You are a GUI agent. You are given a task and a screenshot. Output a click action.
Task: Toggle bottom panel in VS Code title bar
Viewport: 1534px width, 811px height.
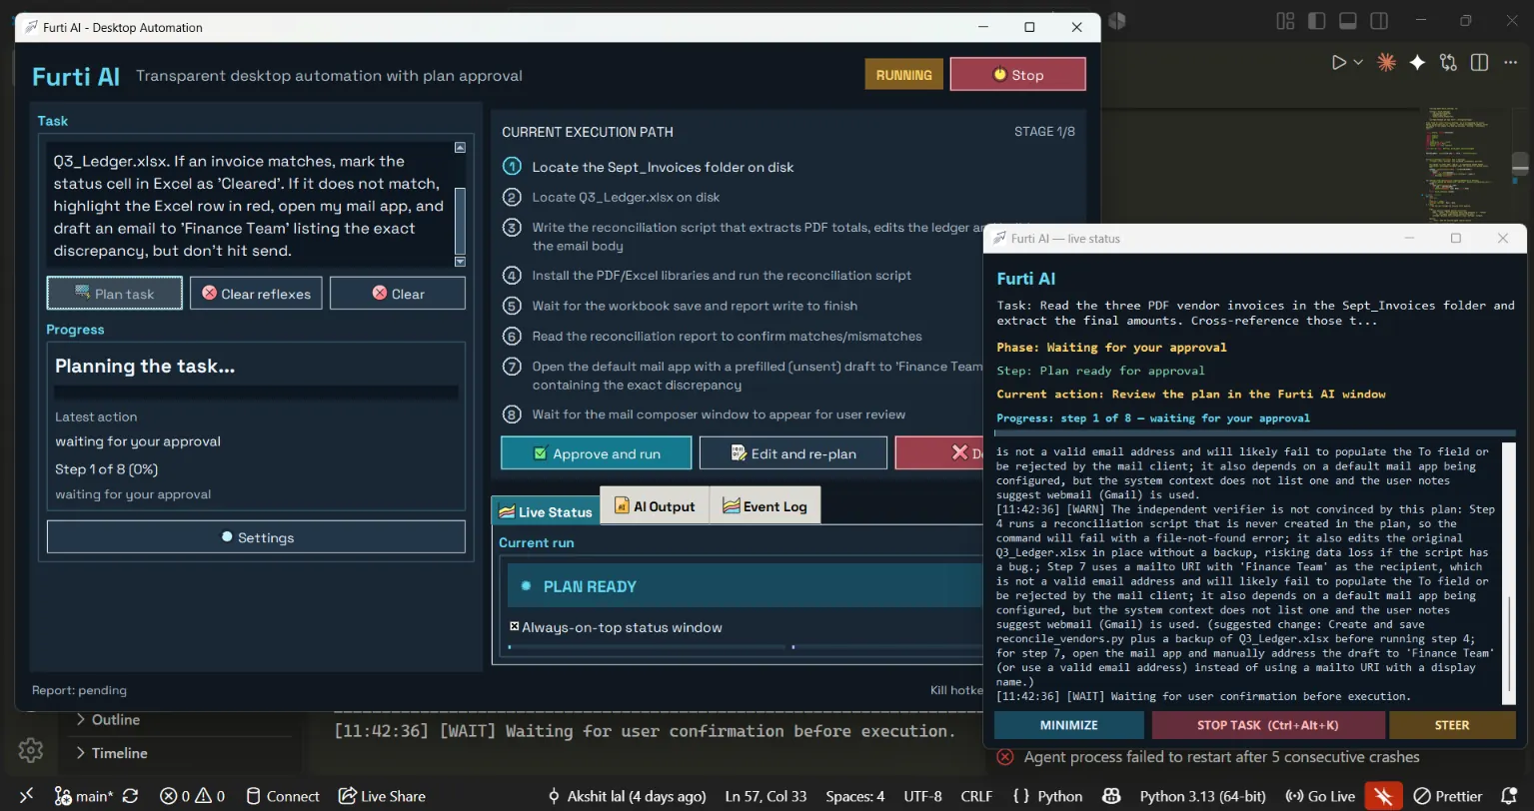click(x=1347, y=21)
